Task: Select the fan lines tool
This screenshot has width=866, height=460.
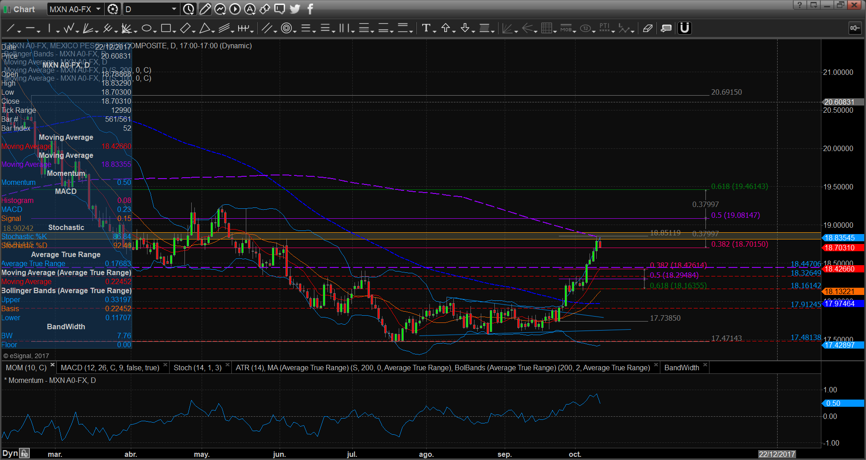Action: (88, 28)
